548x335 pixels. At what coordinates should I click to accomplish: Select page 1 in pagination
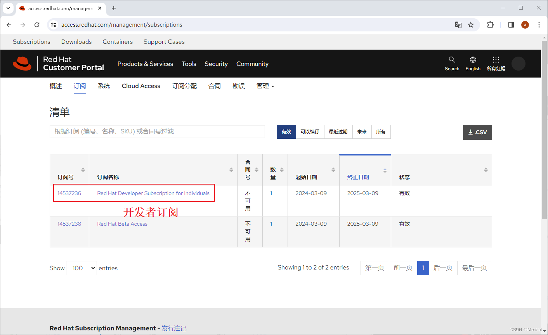[423, 268]
